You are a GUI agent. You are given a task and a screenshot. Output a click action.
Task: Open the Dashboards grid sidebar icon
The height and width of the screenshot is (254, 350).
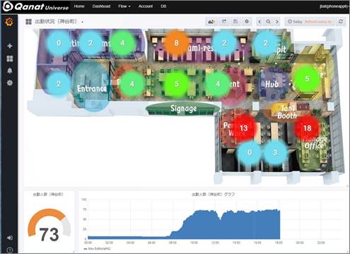coord(10,59)
